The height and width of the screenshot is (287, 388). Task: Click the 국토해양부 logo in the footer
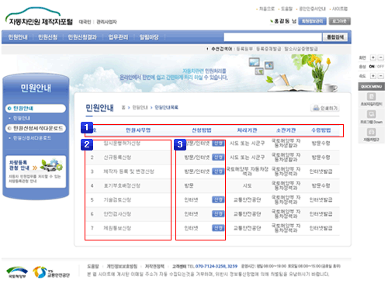[x=17, y=272]
